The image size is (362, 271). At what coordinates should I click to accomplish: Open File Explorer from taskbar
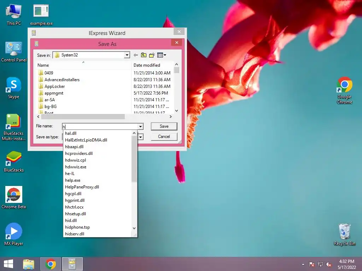29,264
